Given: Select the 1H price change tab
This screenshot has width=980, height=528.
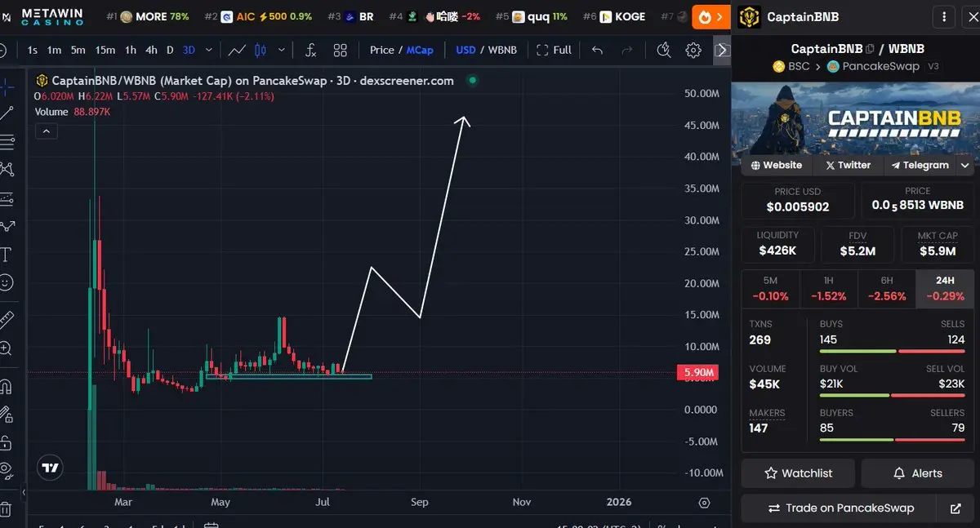Looking at the screenshot, I should [828, 289].
